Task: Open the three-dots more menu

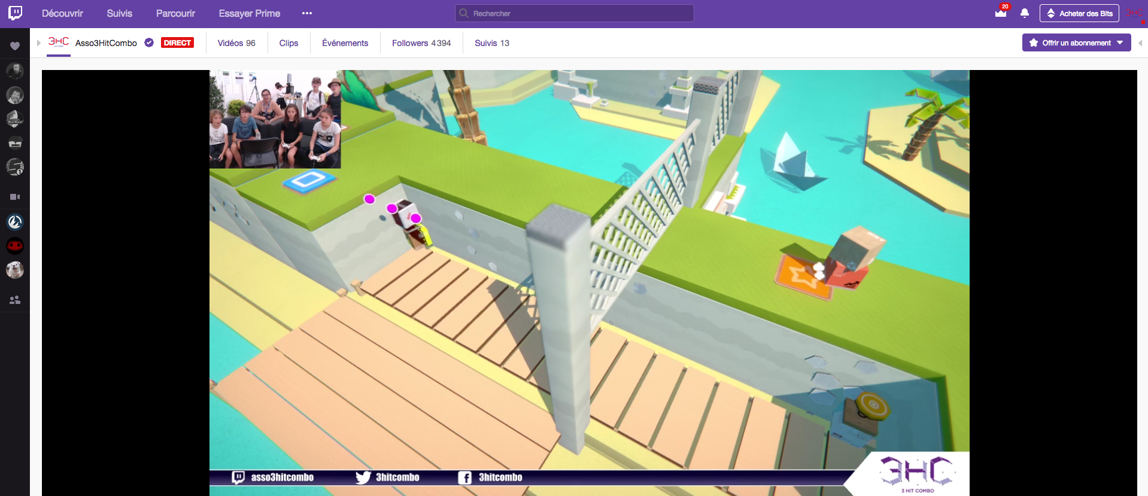Action: tap(307, 13)
